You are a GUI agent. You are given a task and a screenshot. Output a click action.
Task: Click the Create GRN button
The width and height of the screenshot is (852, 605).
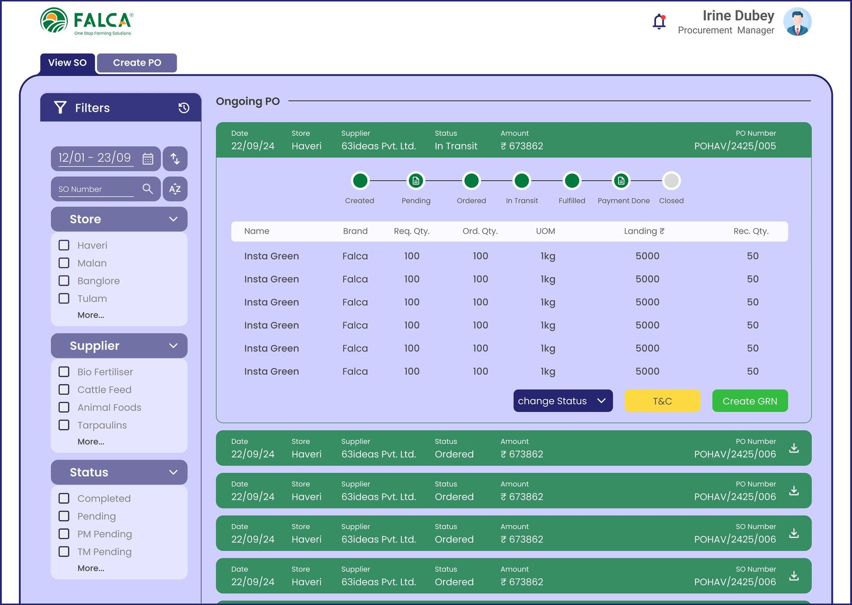750,401
